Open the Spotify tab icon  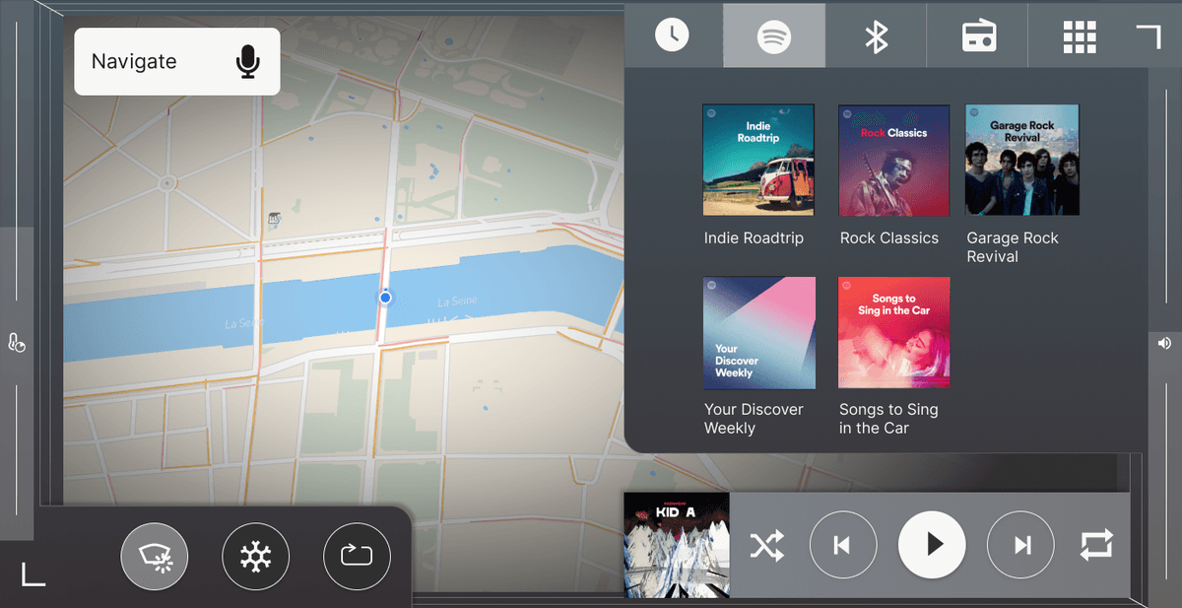click(774, 35)
